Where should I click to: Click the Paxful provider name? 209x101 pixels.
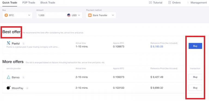click(16, 44)
